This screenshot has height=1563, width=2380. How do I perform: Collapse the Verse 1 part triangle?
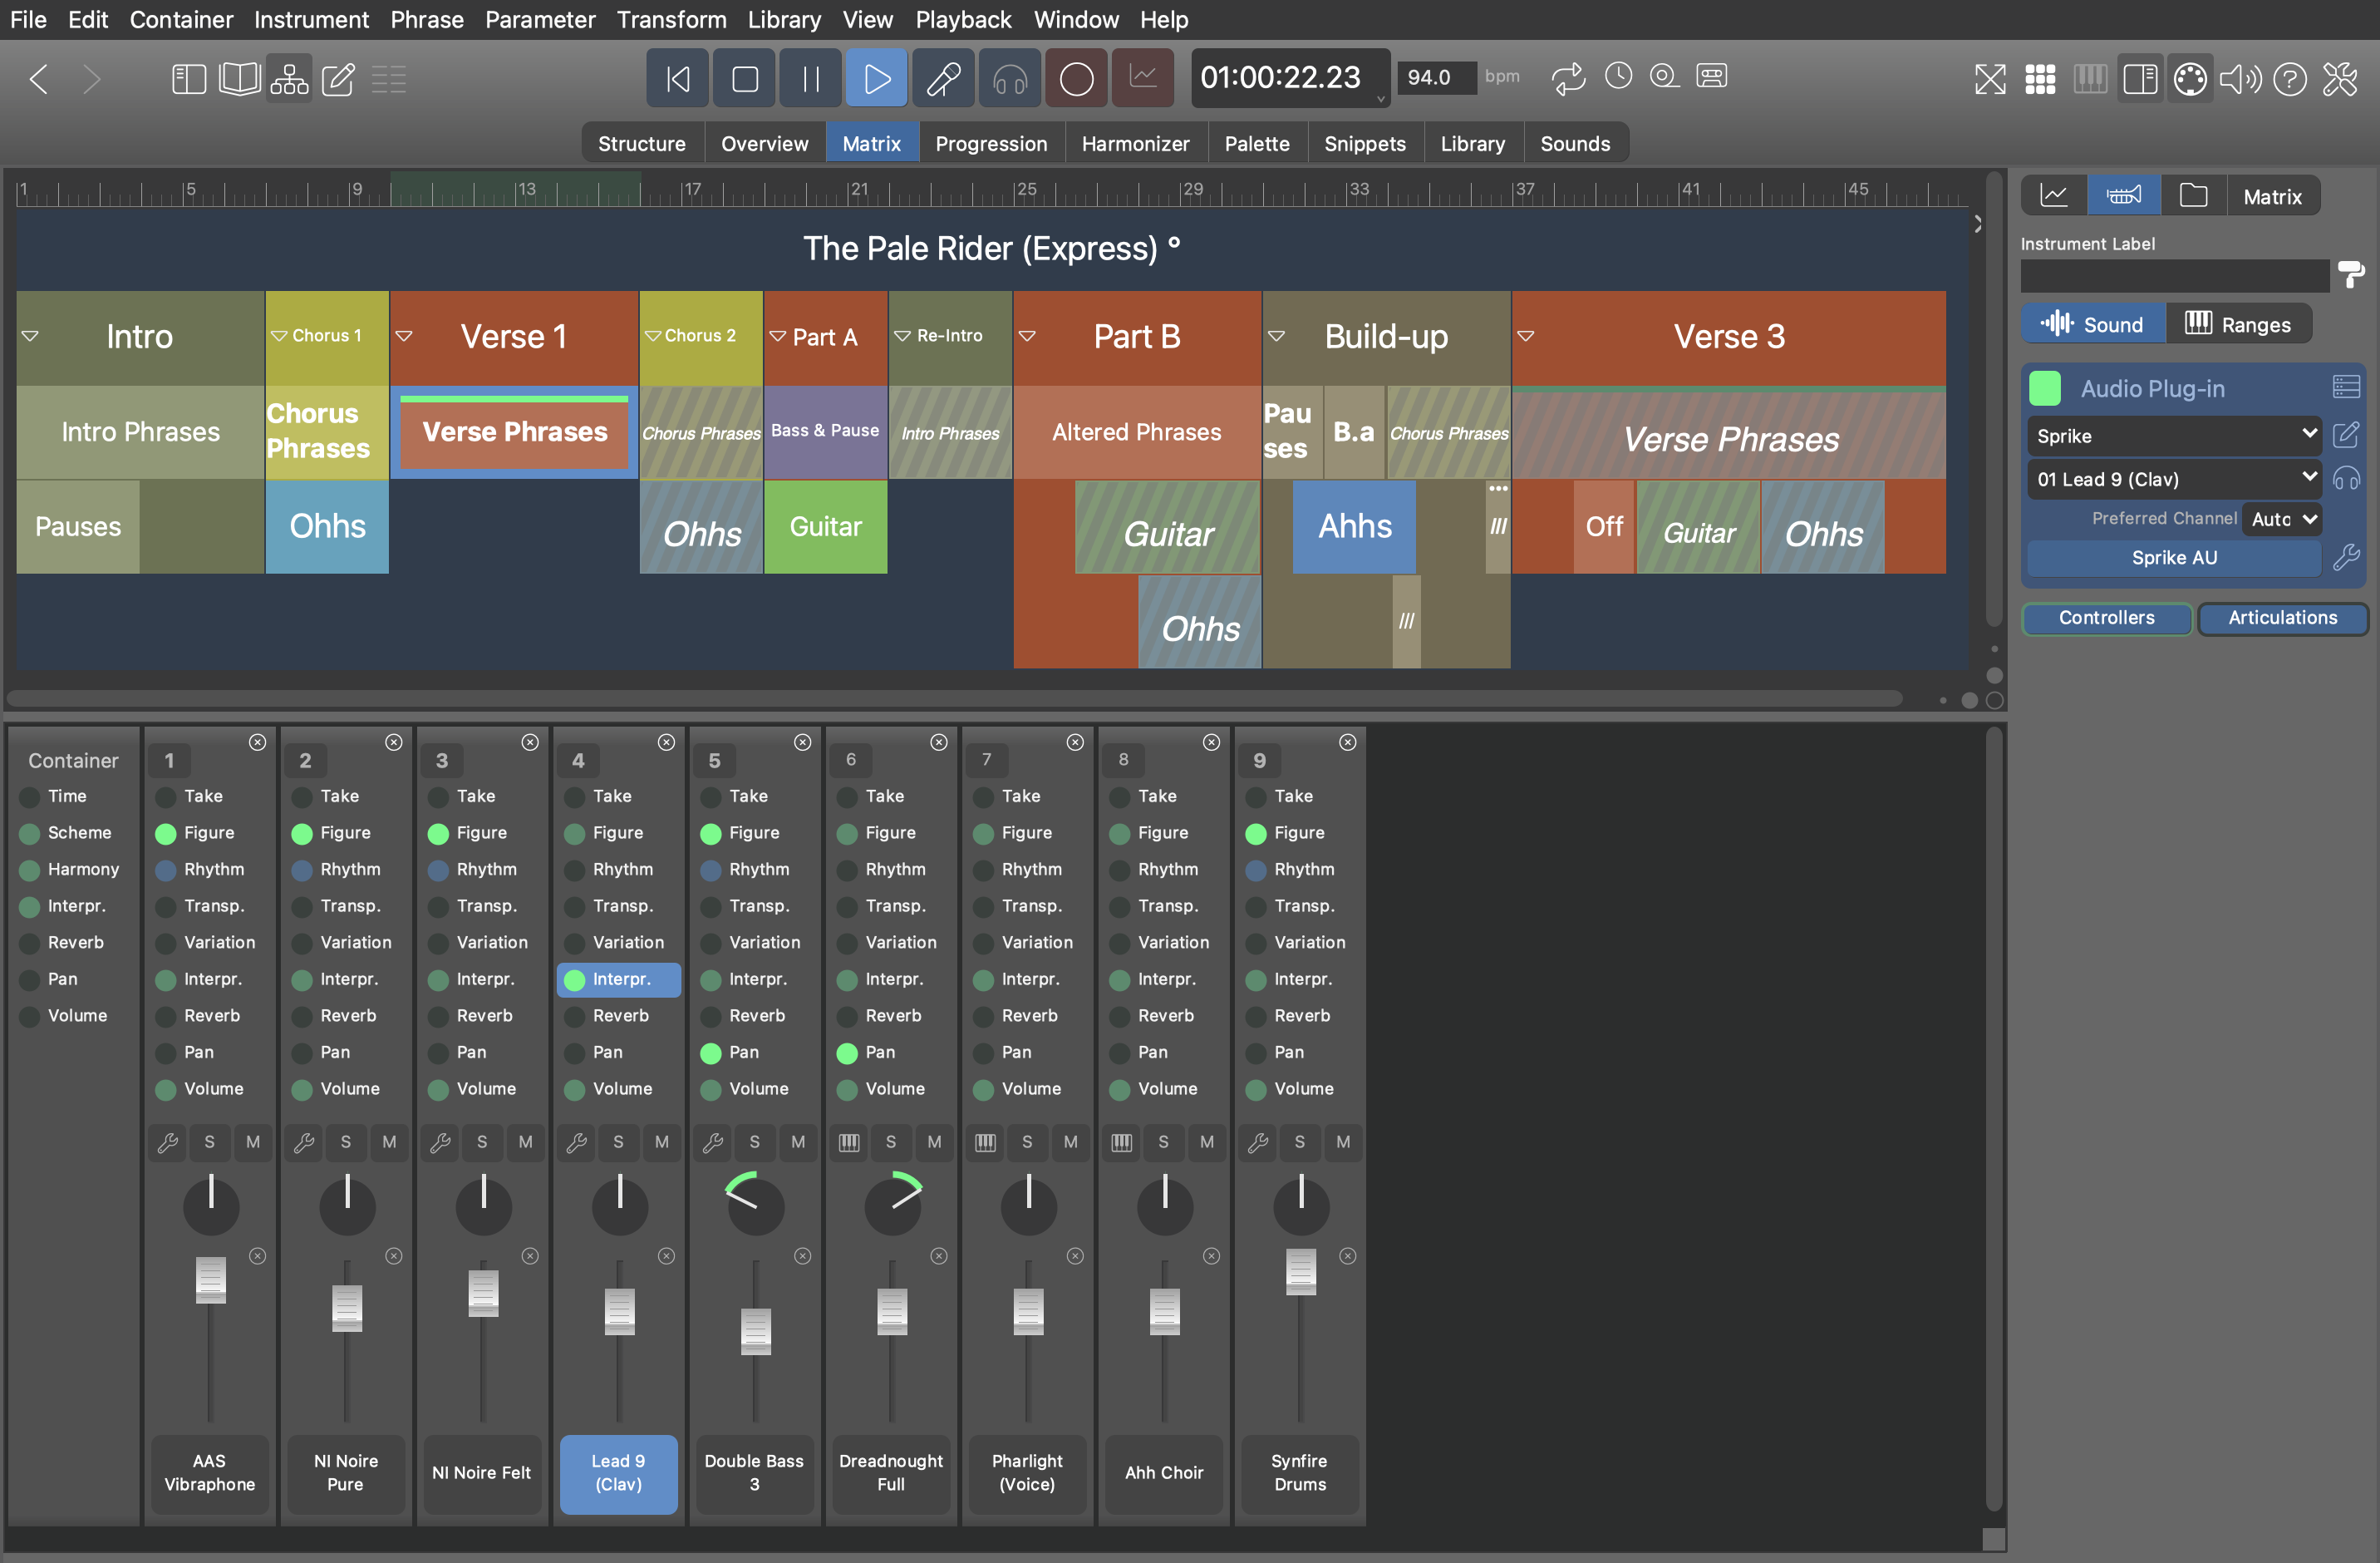(404, 336)
